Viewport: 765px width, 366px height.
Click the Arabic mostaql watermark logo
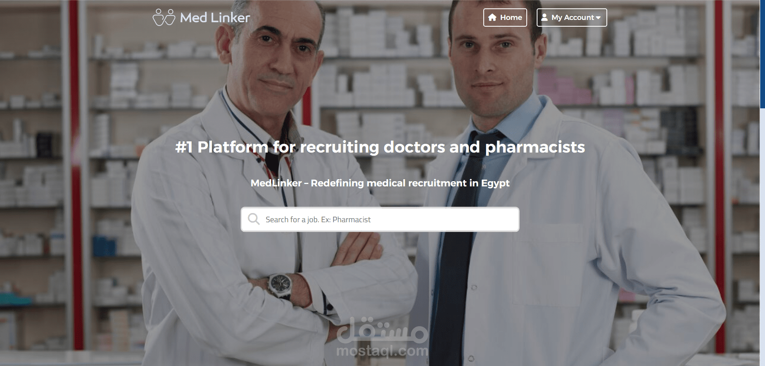[x=382, y=331]
